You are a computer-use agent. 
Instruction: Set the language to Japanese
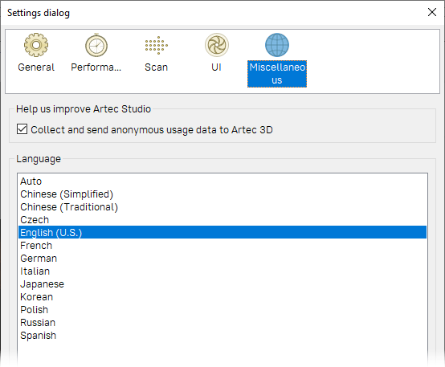222,283
